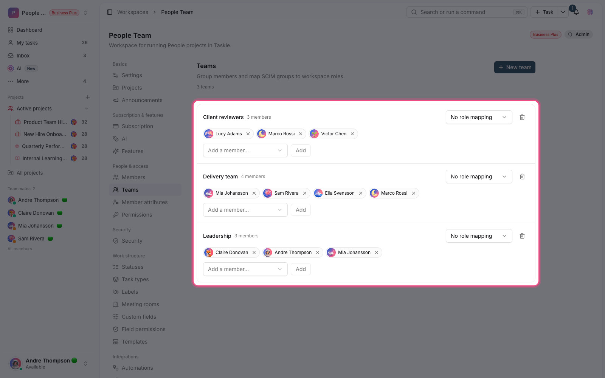Add a new project with plus icon

click(x=88, y=97)
